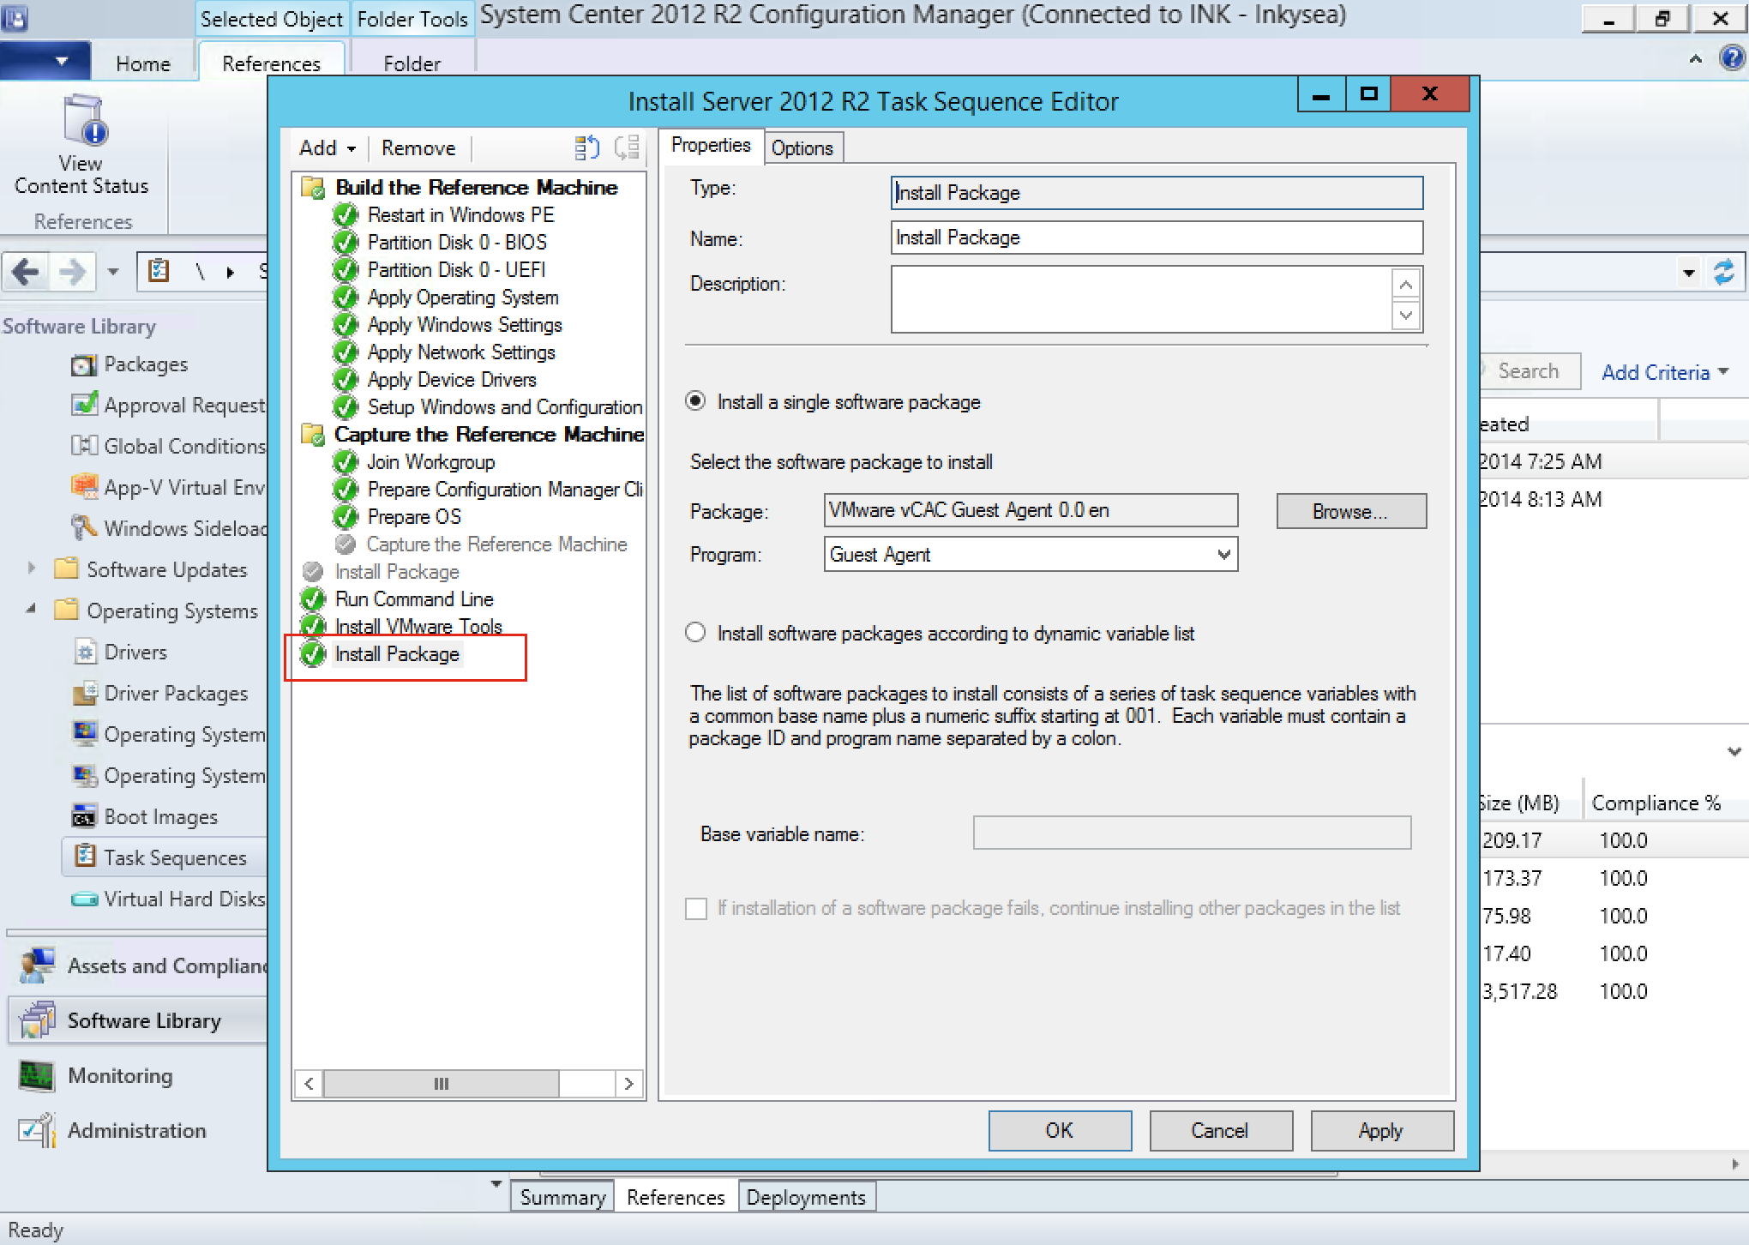Expand the Software Updates tree node

[32, 568]
